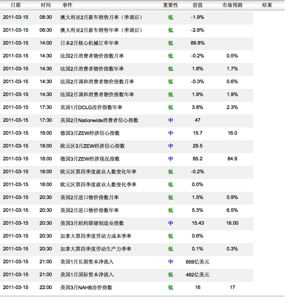This screenshot has width=285, height=301.
Task: Select 加拿大第四季度劳动生产力季率 event
Action: 95,249
